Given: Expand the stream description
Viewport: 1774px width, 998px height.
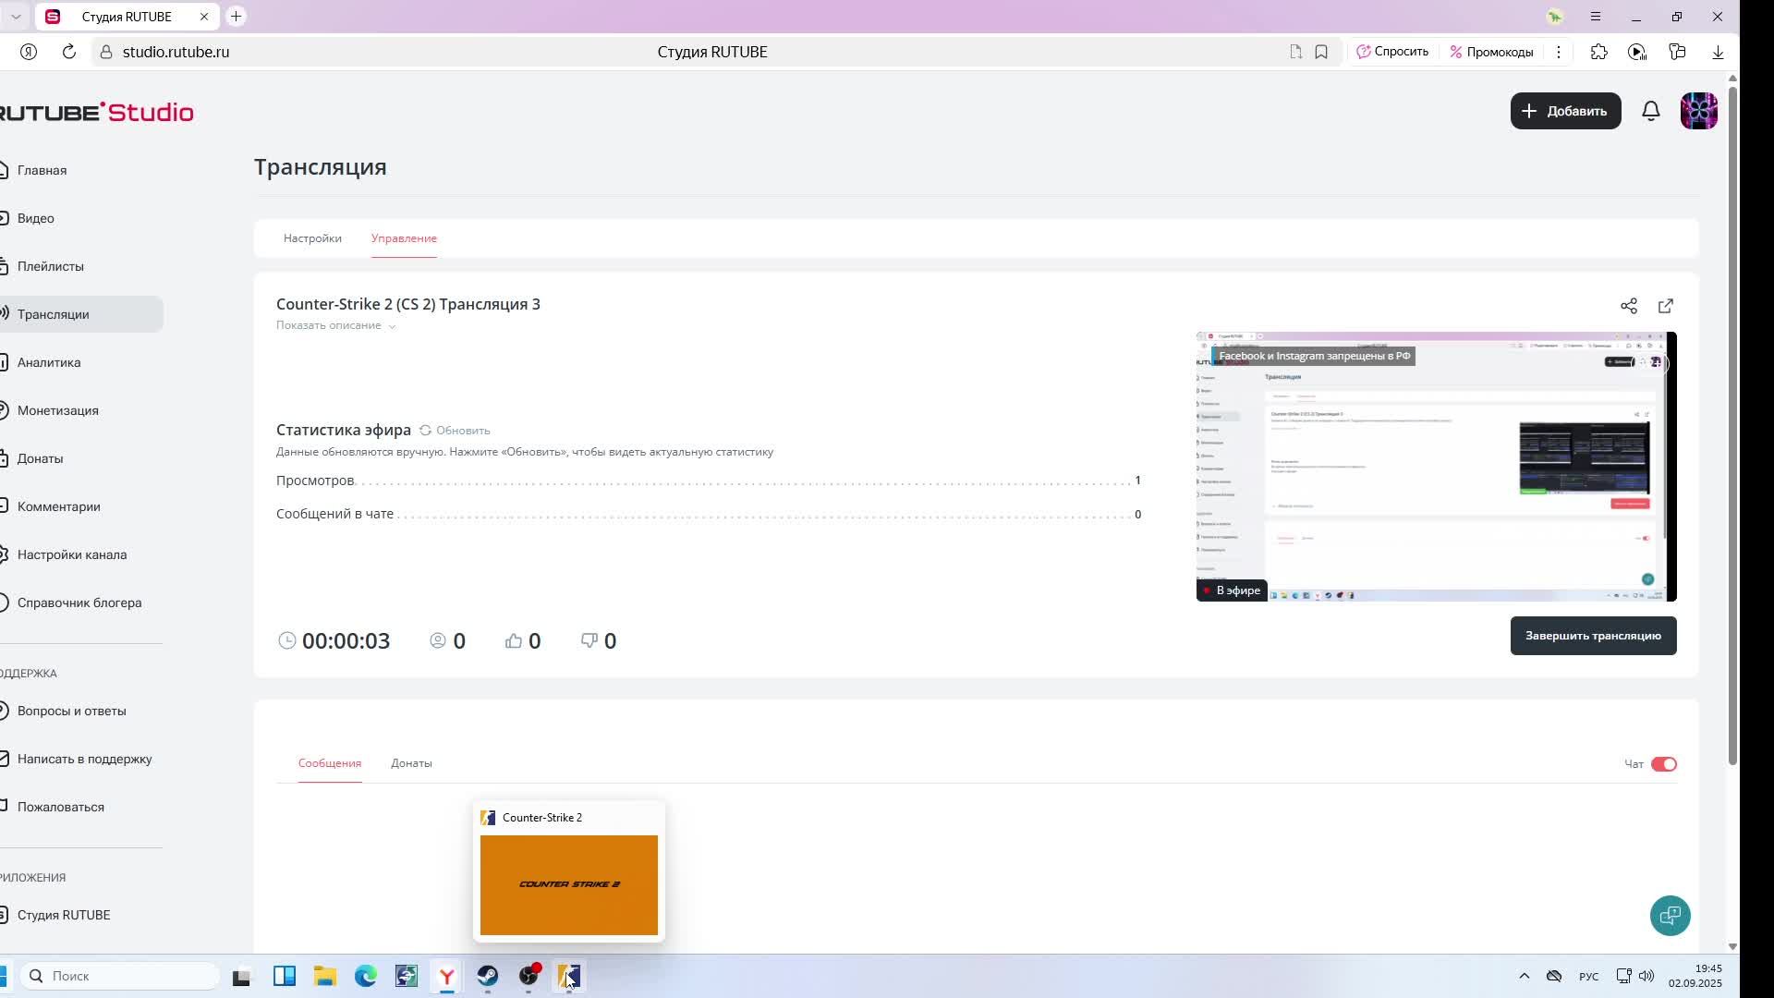Looking at the screenshot, I should 335,325.
